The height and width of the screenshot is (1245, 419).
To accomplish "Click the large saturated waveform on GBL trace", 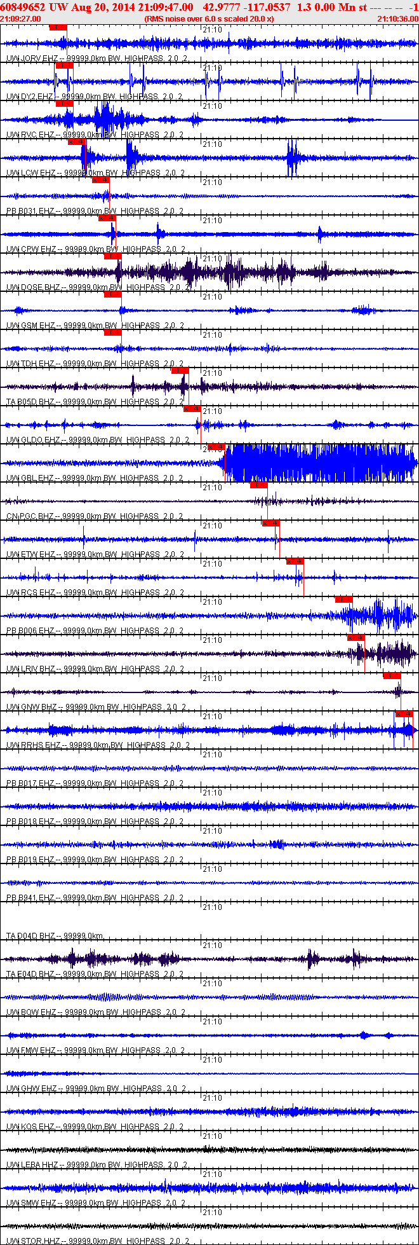I will 321,463.
